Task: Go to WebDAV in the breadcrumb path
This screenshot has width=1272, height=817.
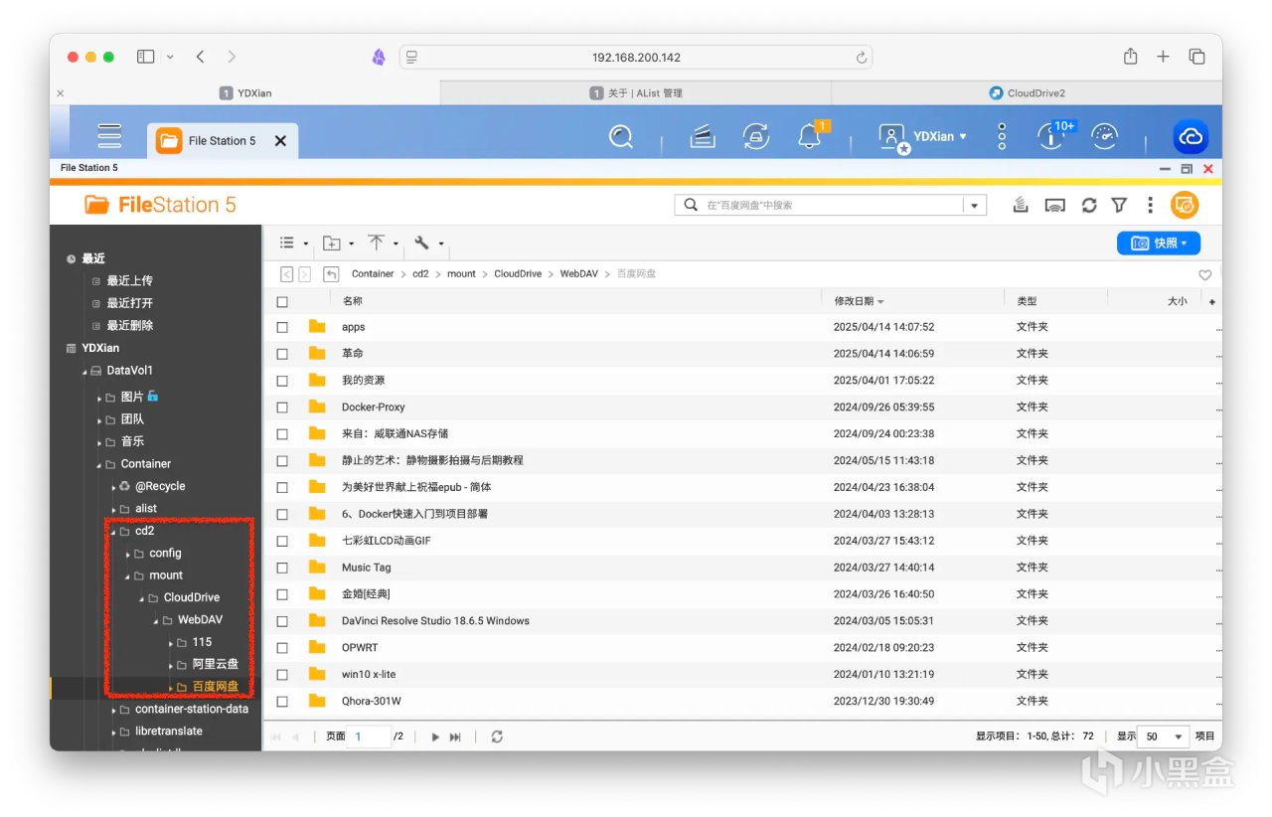Action: pos(579,274)
